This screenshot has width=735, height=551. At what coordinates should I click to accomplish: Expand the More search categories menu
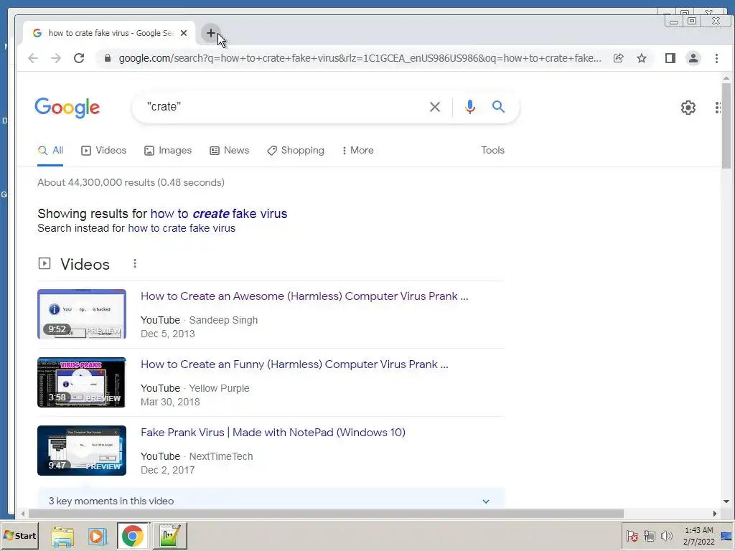tap(357, 151)
